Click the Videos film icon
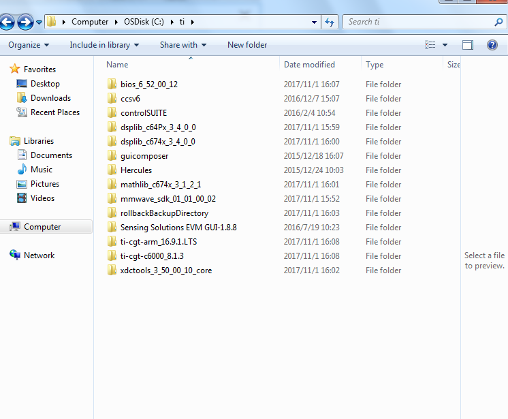 click(22, 198)
